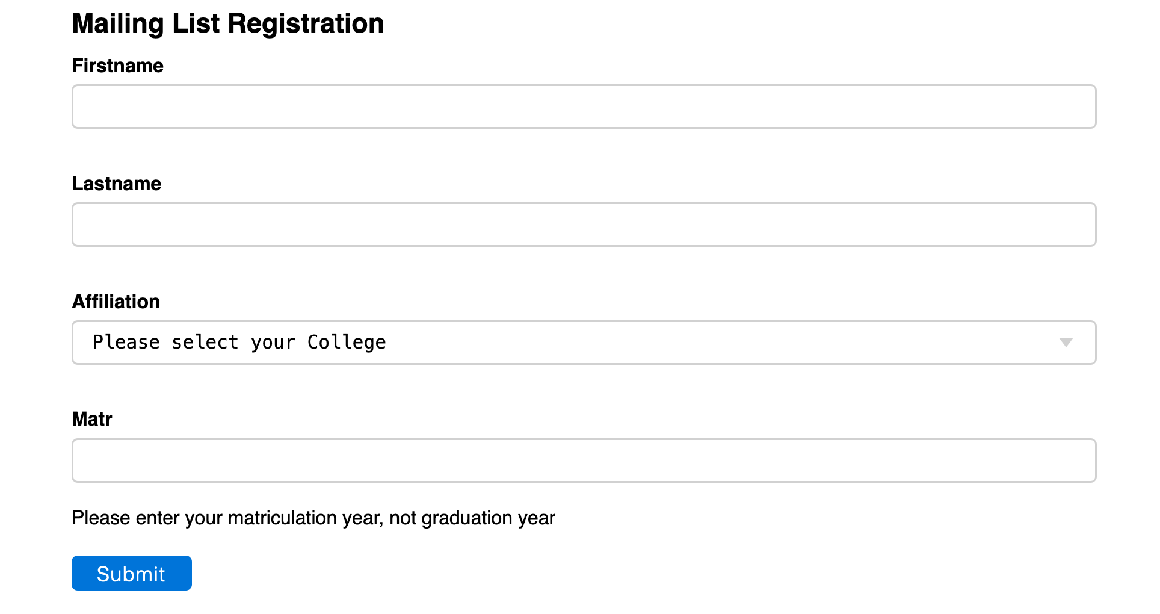1160x614 pixels.
Task: Place cursor in the field below Lastname
Action: [x=584, y=225]
